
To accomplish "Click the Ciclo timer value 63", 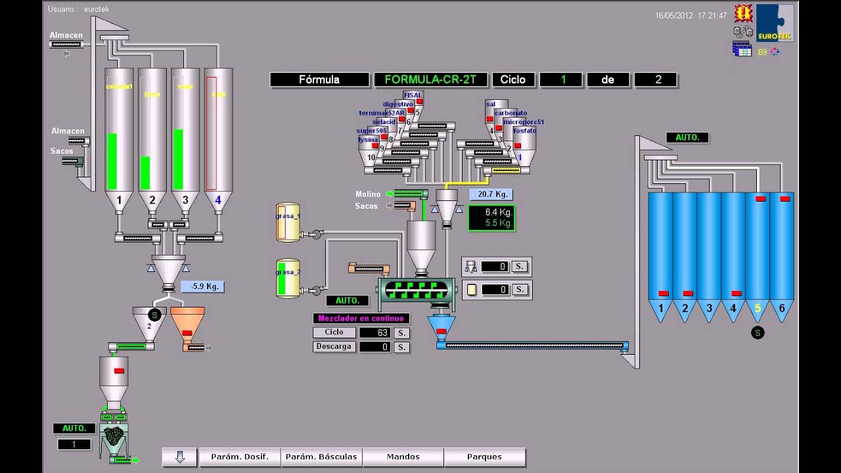I will tap(376, 333).
